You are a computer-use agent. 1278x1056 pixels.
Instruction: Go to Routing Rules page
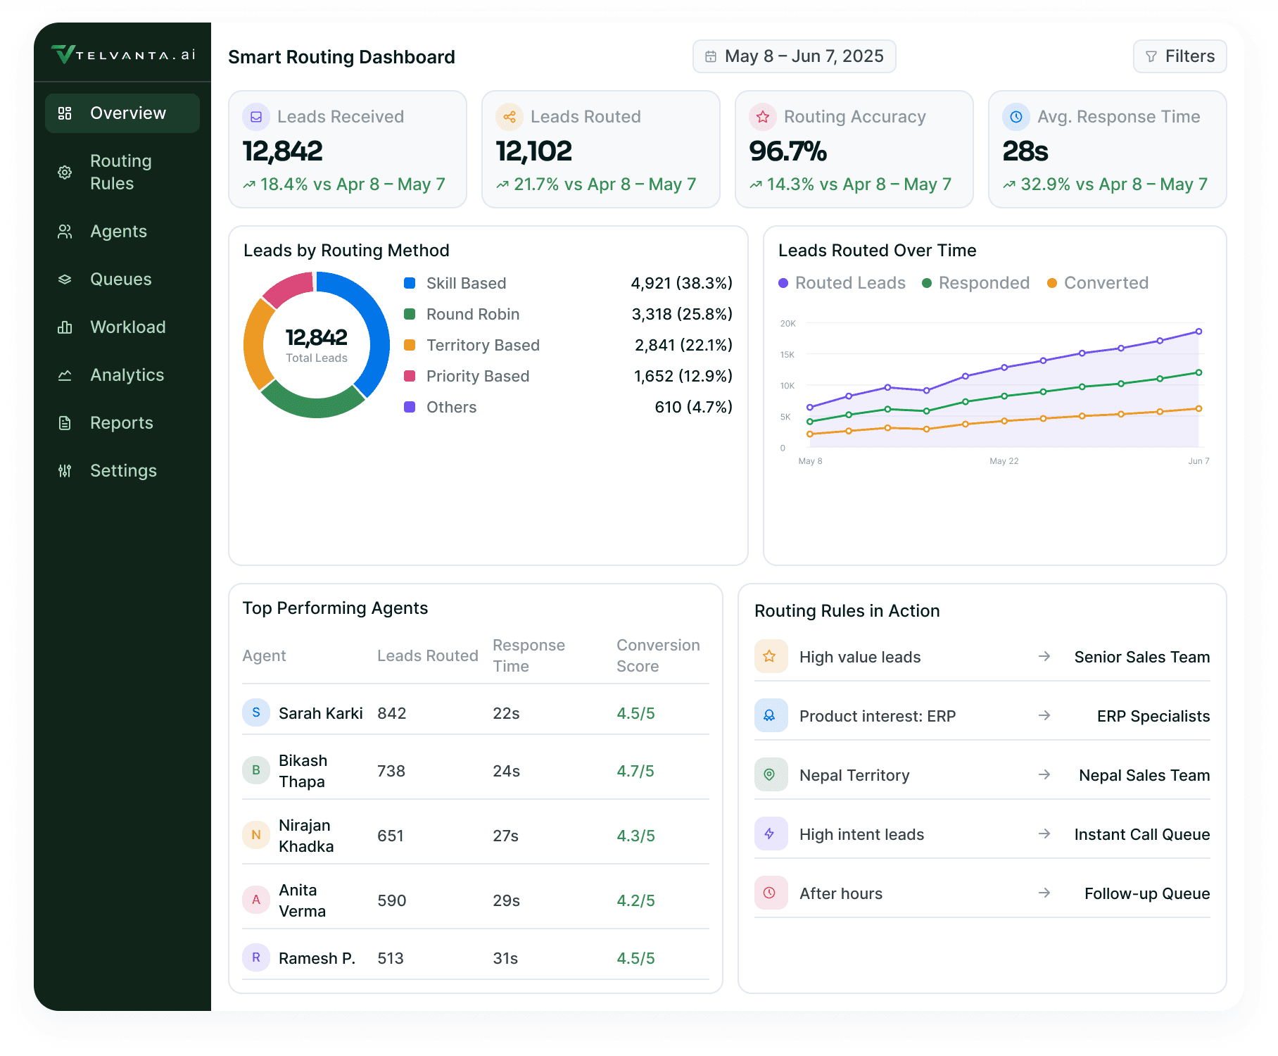122,172
